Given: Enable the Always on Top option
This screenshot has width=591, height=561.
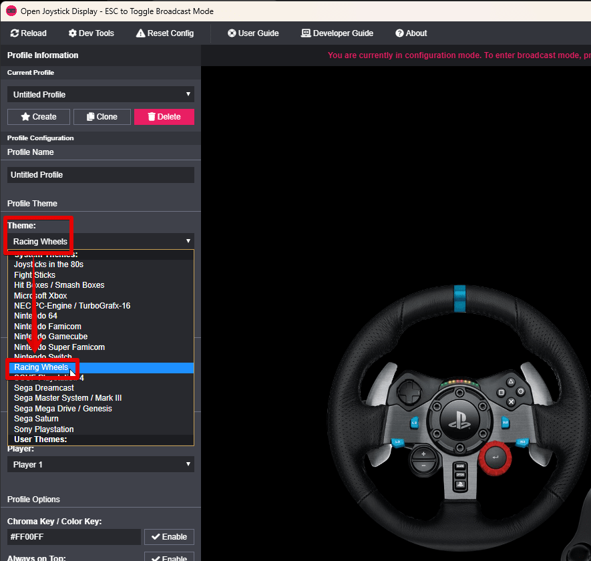Looking at the screenshot, I should click(169, 557).
